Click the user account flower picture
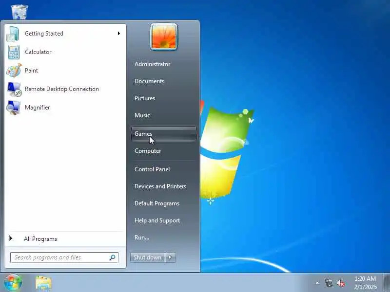The width and height of the screenshot is (390, 292). tap(164, 37)
